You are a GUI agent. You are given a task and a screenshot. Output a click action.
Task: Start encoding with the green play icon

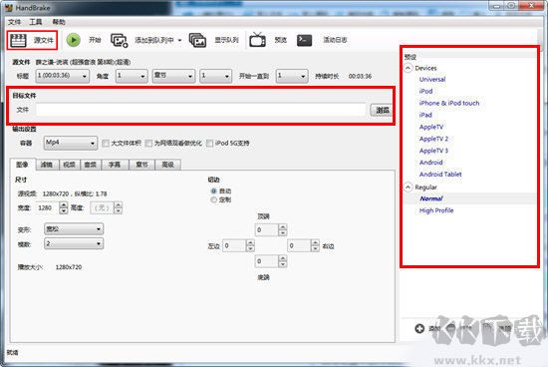(x=74, y=40)
